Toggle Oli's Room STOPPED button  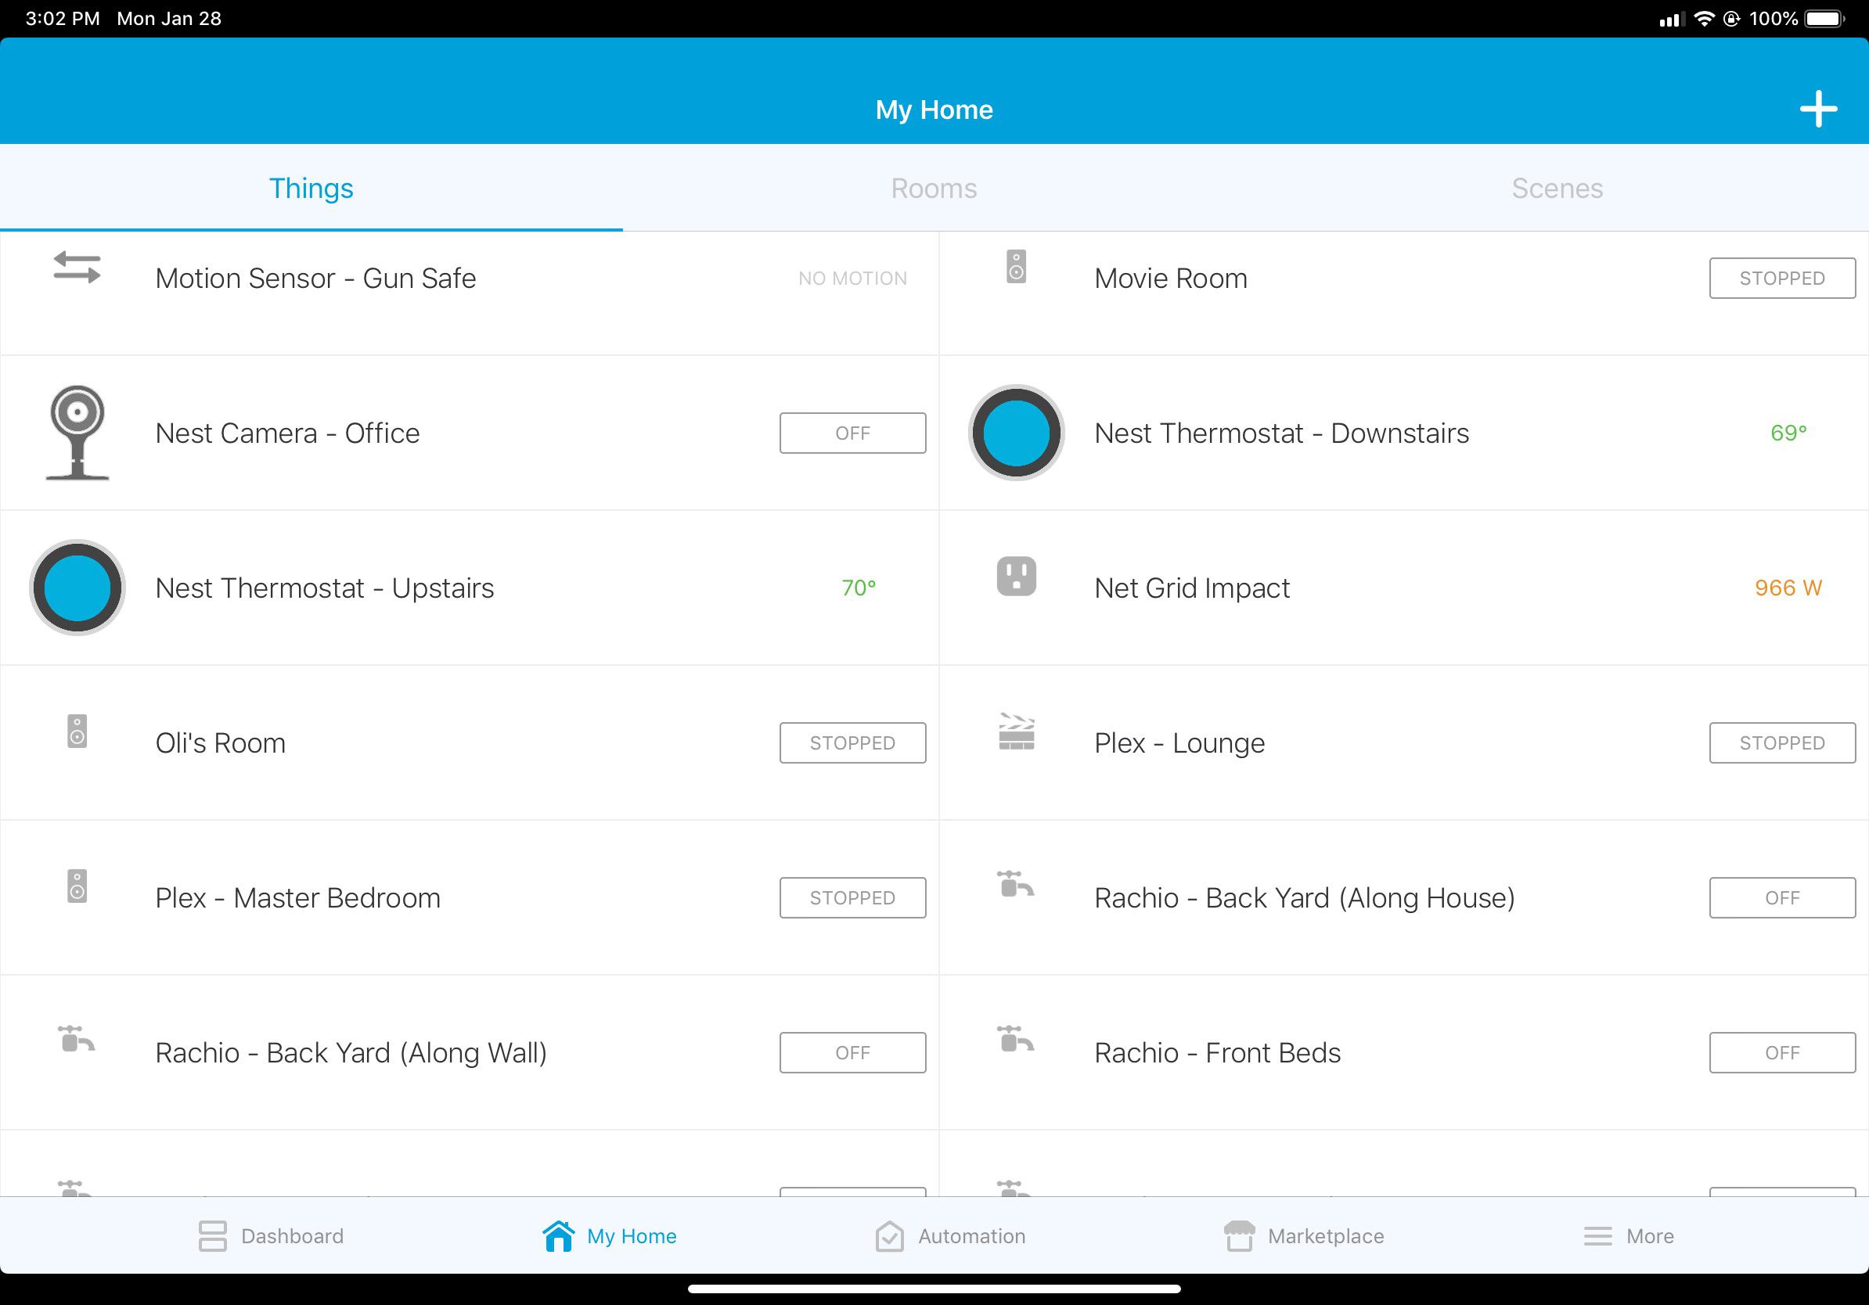click(852, 742)
